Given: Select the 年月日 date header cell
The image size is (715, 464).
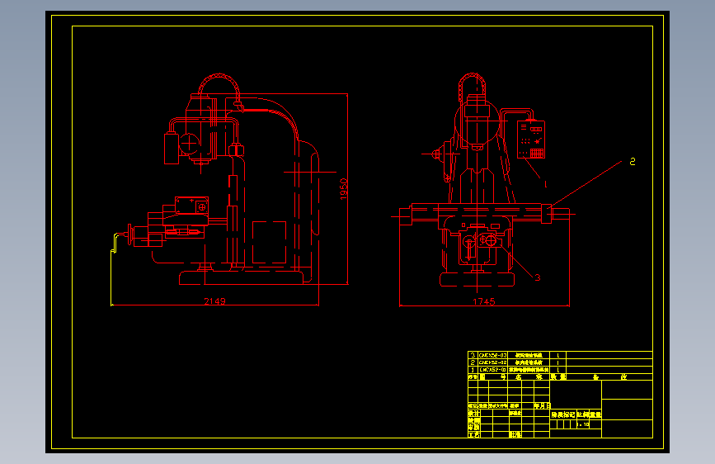Looking at the screenshot, I should pos(542,405).
